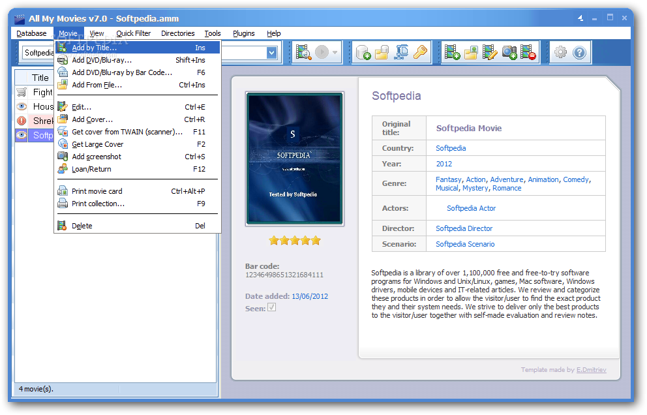Choose Add DVD/Blu-ray menu entry
The image size is (647, 415).
[138, 60]
